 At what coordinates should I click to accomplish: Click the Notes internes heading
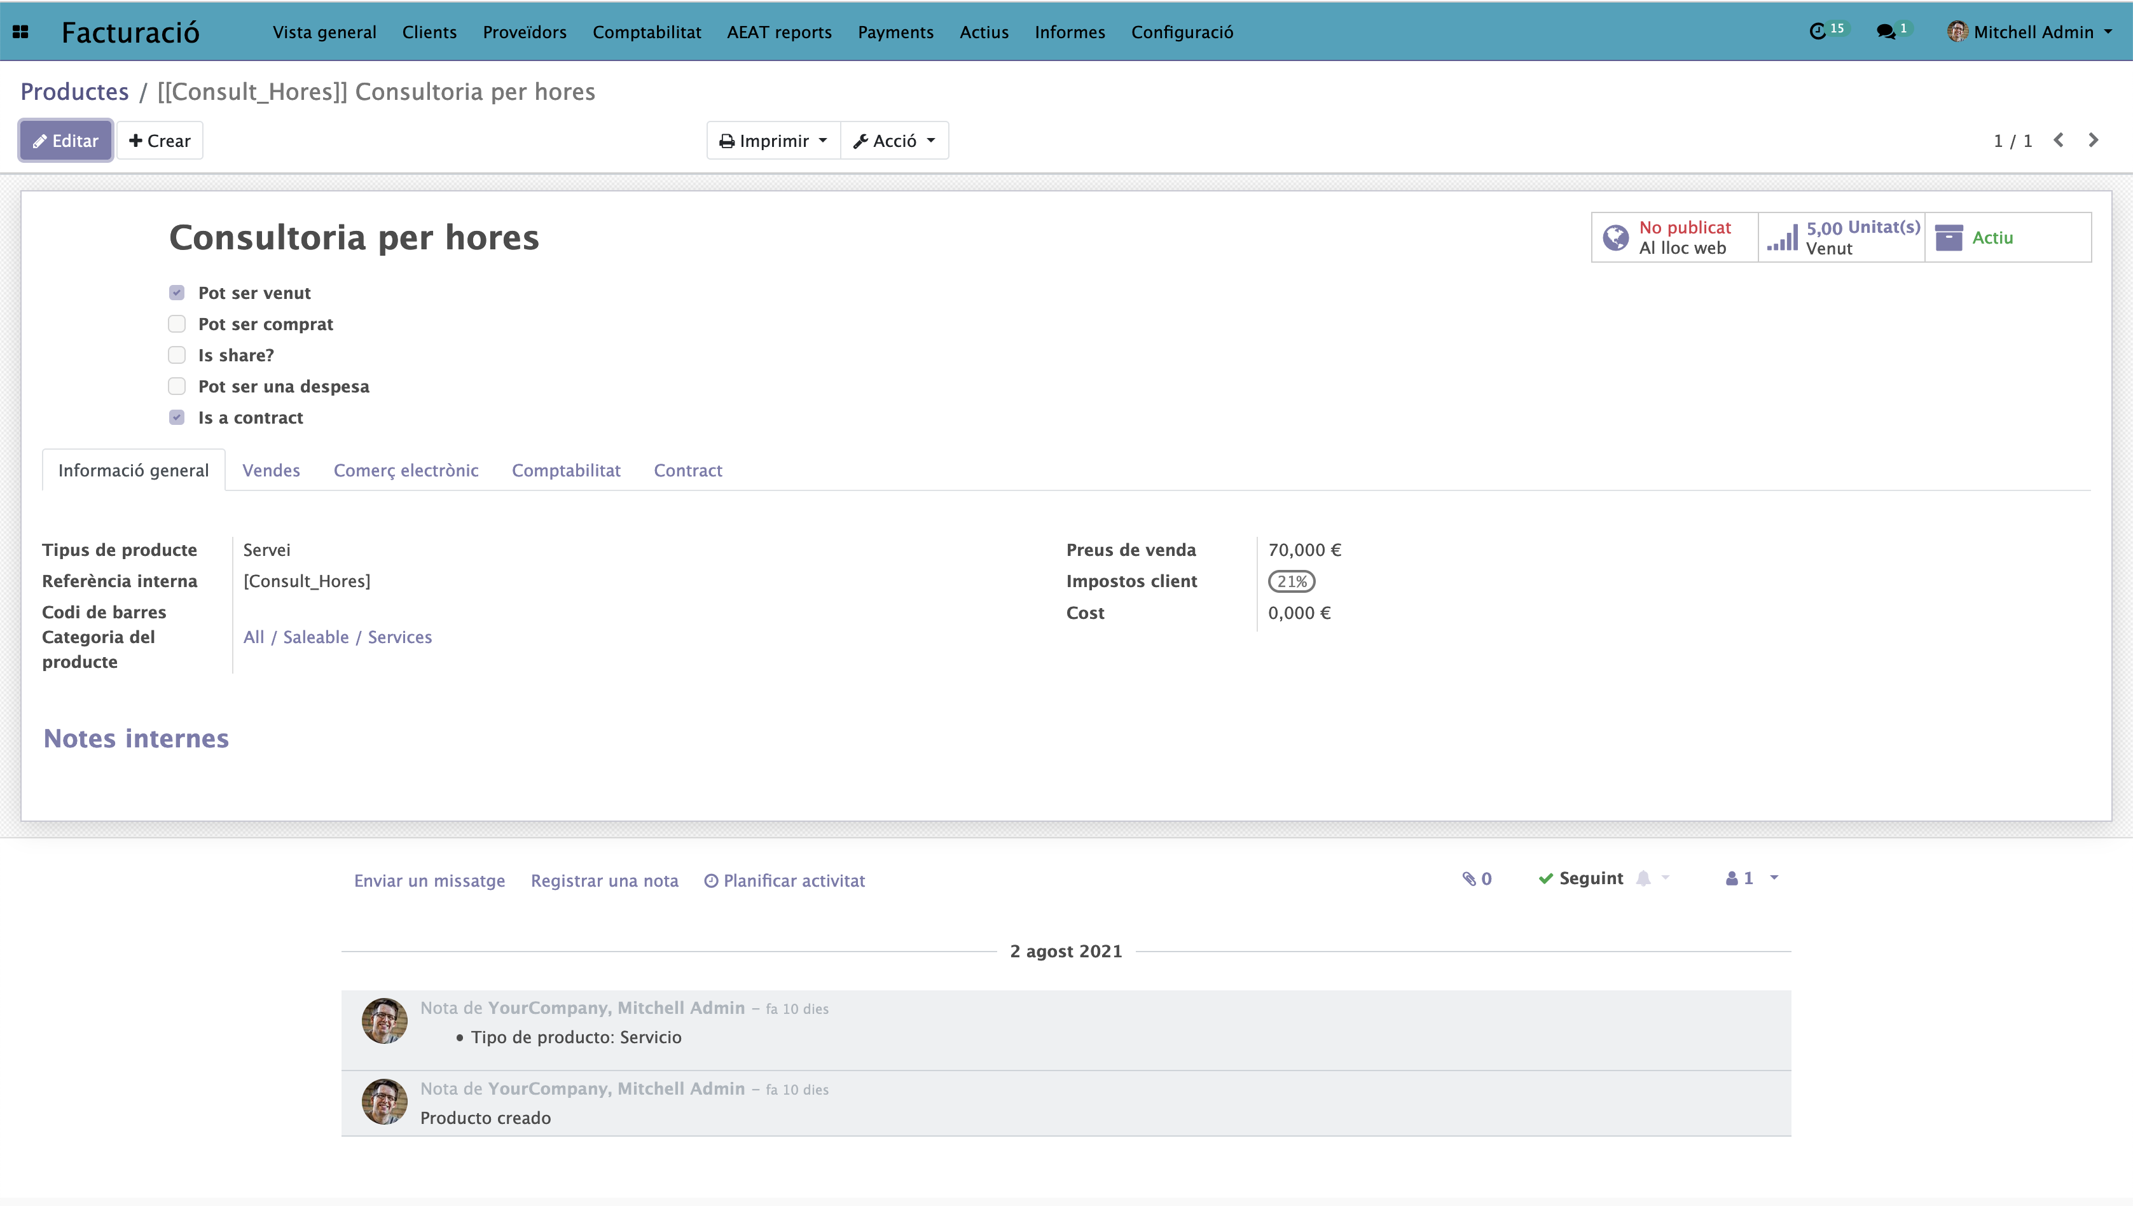tap(136, 738)
